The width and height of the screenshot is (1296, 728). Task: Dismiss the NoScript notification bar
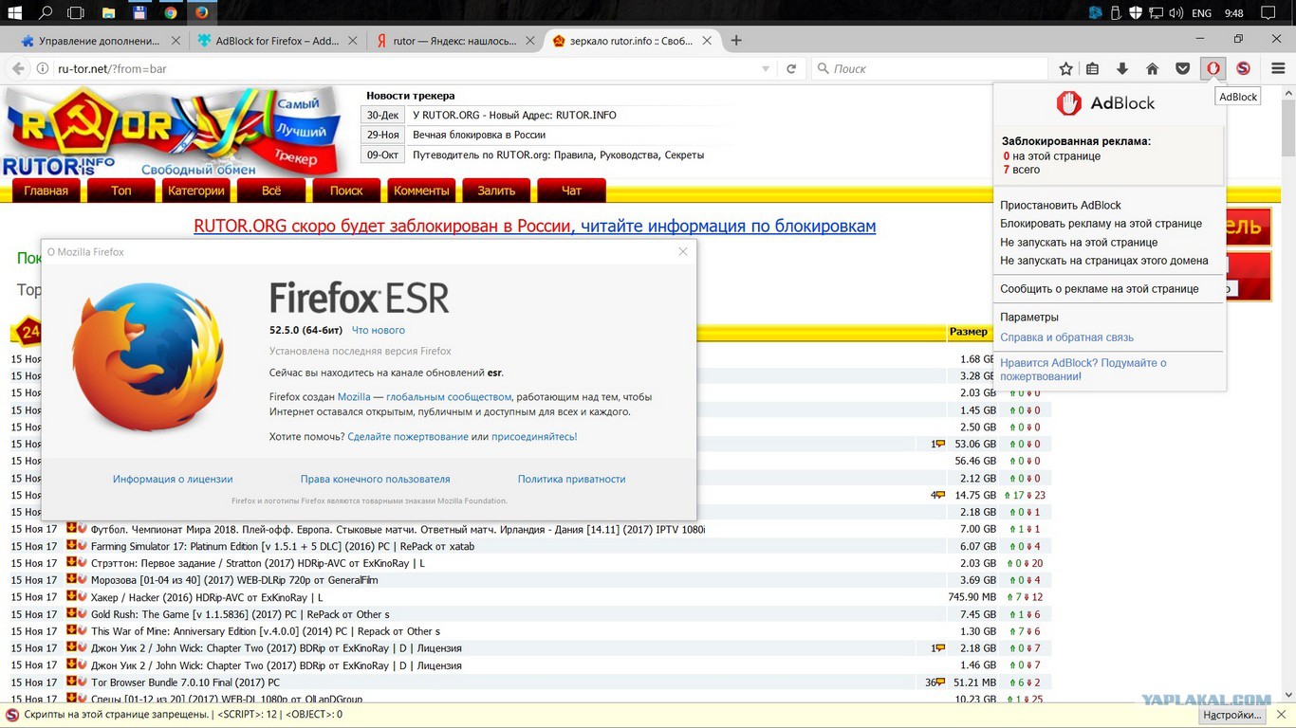(1282, 715)
